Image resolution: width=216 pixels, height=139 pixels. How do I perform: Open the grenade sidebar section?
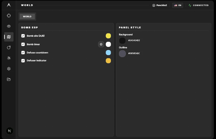pos(9,47)
